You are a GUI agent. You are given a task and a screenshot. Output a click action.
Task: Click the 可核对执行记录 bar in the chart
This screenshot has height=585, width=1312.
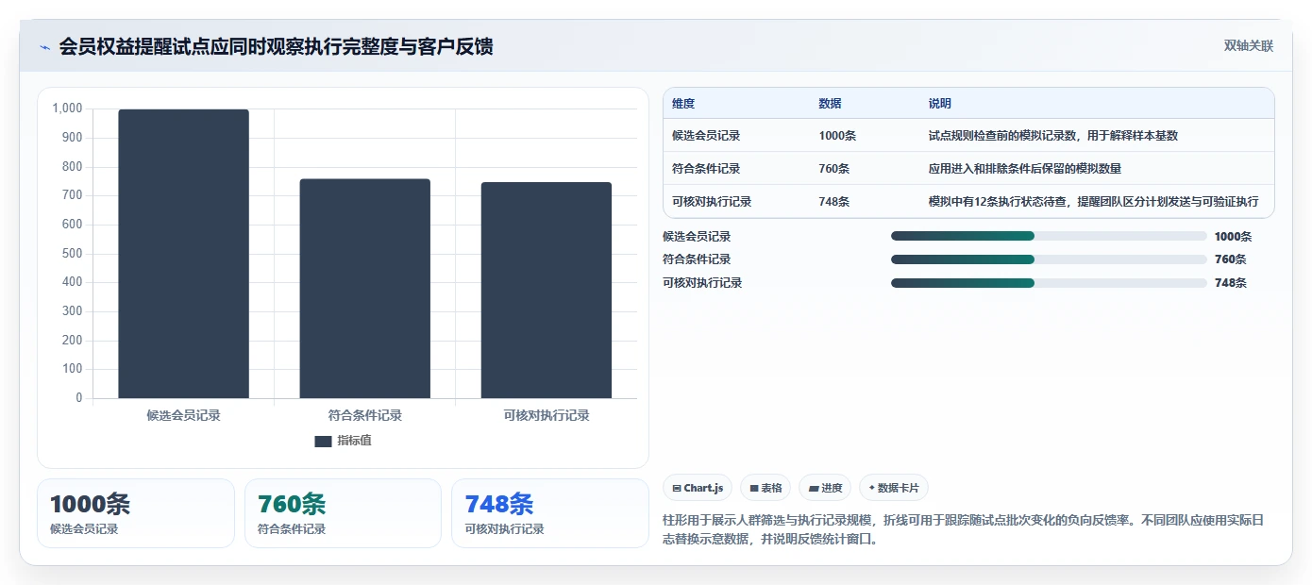[x=546, y=291]
